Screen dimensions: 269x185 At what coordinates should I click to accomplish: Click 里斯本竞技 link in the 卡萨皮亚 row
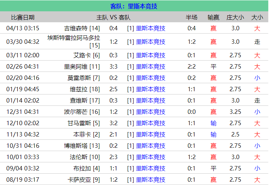pyautogui.click(x=150, y=180)
